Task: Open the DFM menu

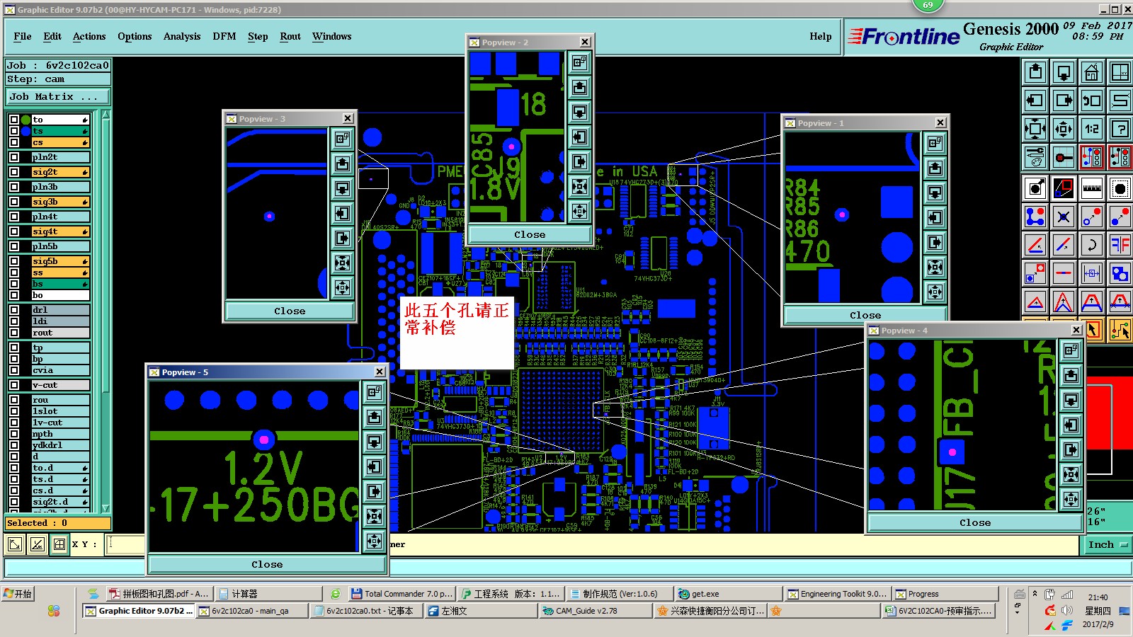Action: [224, 37]
